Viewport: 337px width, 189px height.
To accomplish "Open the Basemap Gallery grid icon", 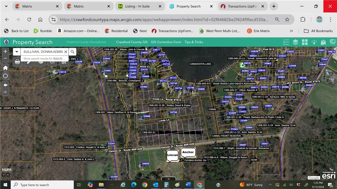I will point(305,42).
